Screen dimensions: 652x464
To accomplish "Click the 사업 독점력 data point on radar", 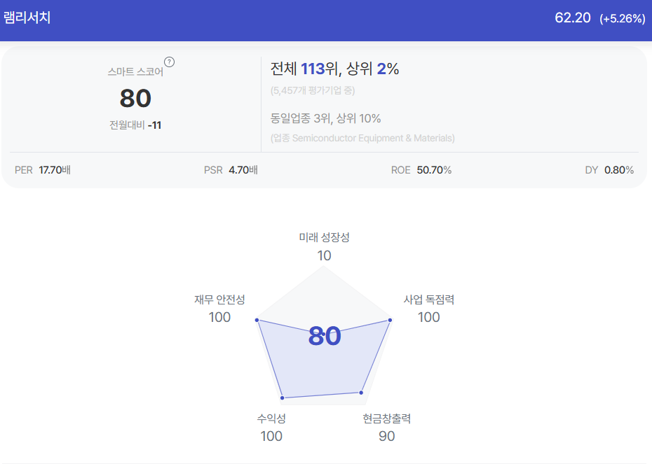I will [390, 320].
